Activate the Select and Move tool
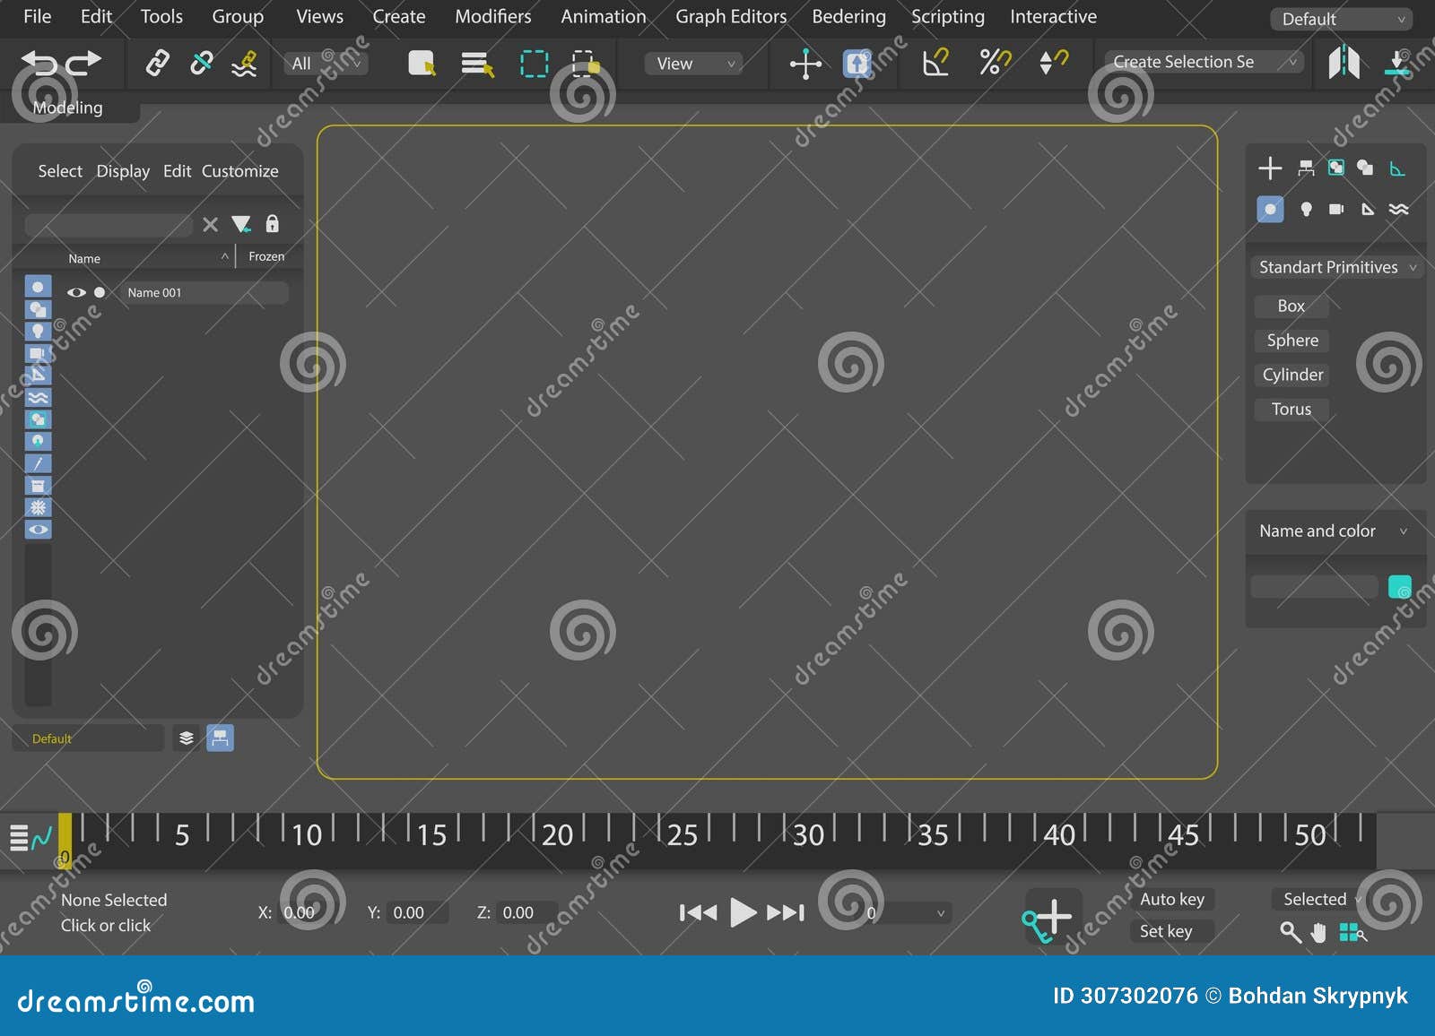The height and width of the screenshot is (1036, 1435). tap(804, 64)
